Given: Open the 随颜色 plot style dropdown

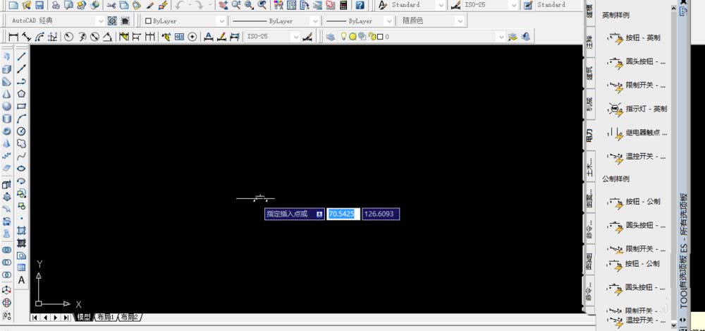Looking at the screenshot, I should click(x=460, y=20).
